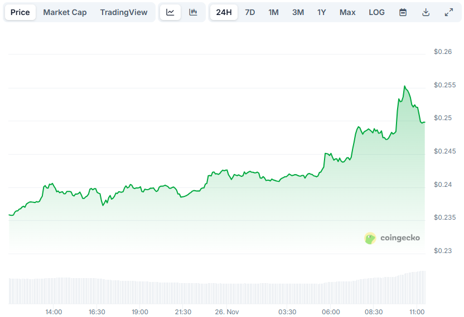Viewport: 464px width, 317px height.
Task: Open the calendar date range picker
Action: click(x=403, y=12)
